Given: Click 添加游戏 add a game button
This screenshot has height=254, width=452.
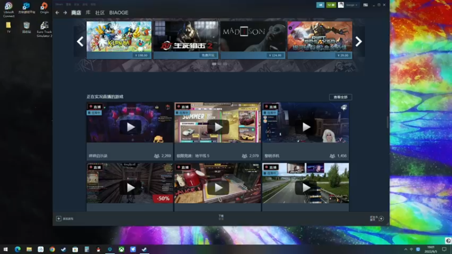Looking at the screenshot, I should (65, 219).
